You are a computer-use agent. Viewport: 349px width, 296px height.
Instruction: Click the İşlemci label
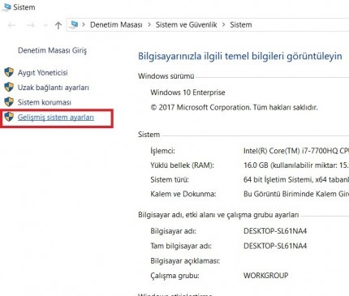(x=162, y=151)
